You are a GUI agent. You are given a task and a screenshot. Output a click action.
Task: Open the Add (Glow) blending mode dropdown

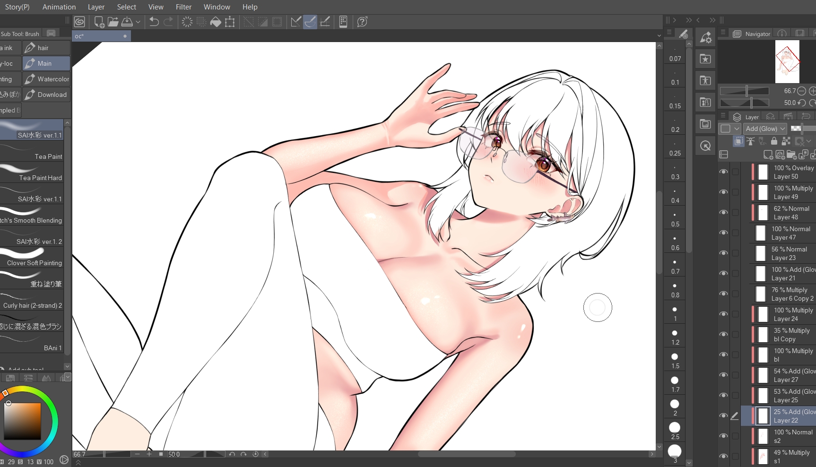(765, 129)
